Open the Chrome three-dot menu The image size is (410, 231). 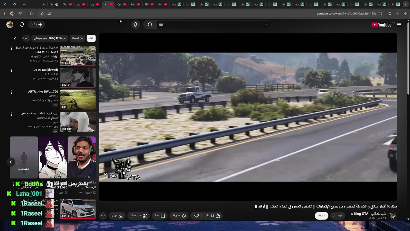click(4, 13)
